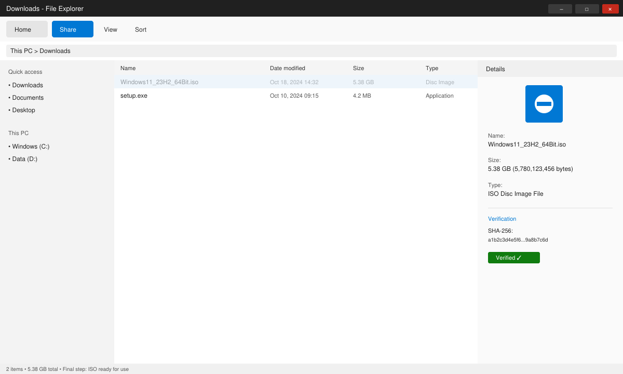Screen dimensions: 623x374
Task: Select the Data (D:) drive
Action: point(23,159)
